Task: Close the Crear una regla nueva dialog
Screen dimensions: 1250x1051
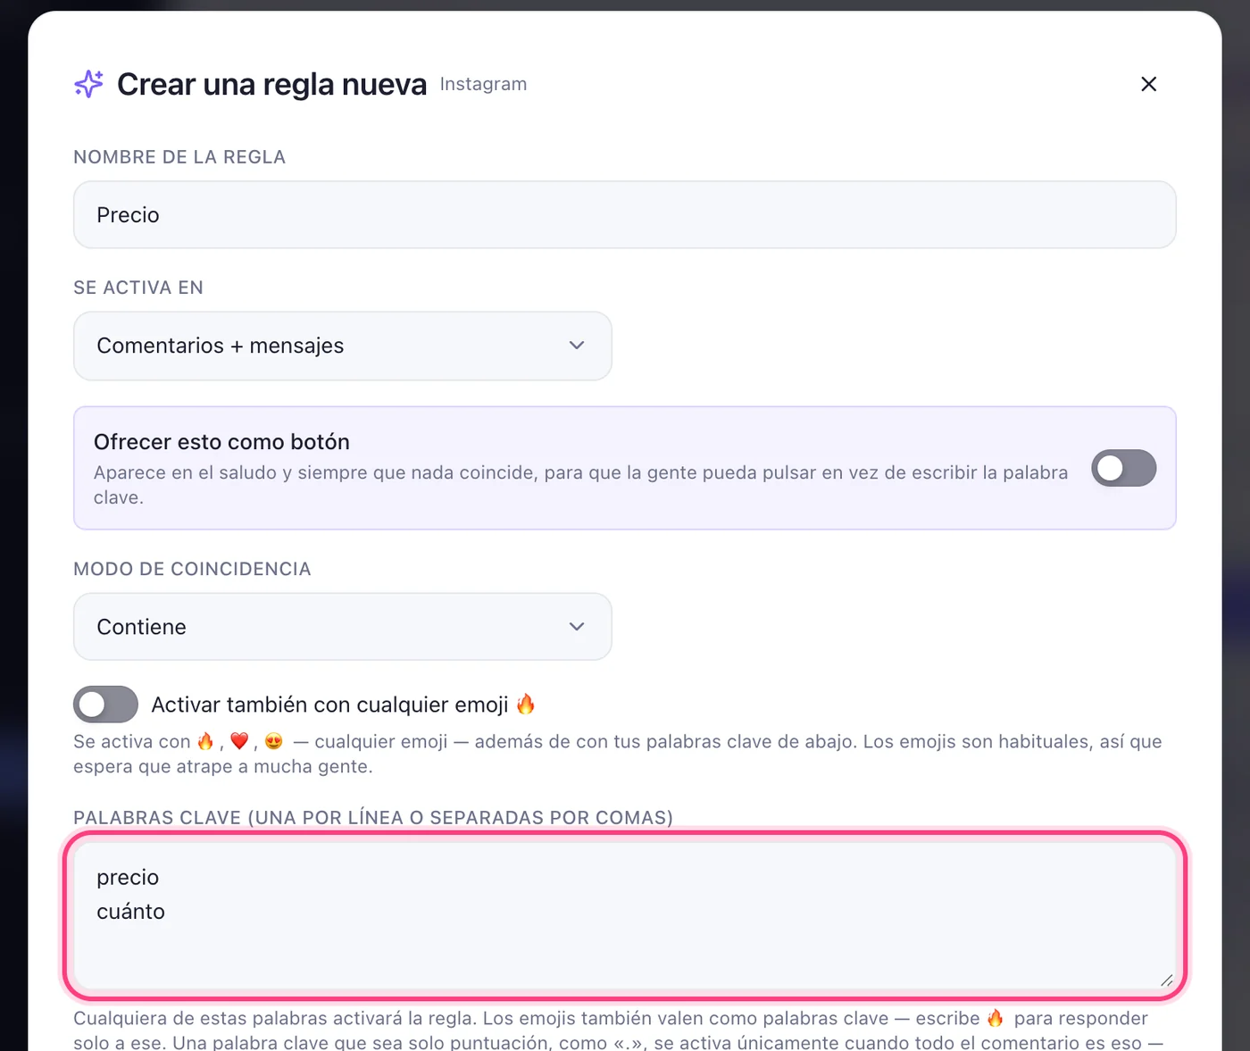Action: click(x=1148, y=84)
